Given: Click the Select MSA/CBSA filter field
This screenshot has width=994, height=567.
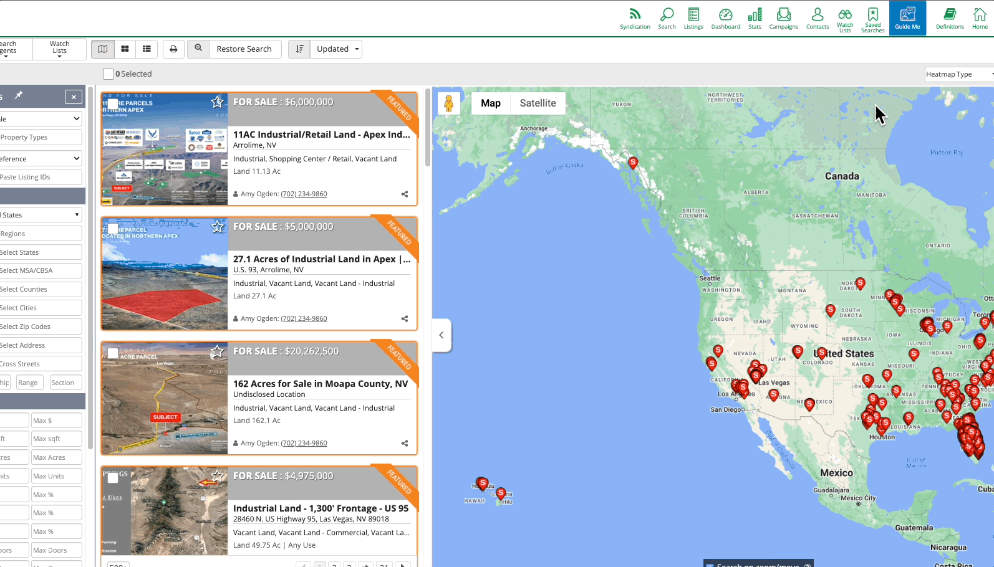Looking at the screenshot, I should 41,270.
